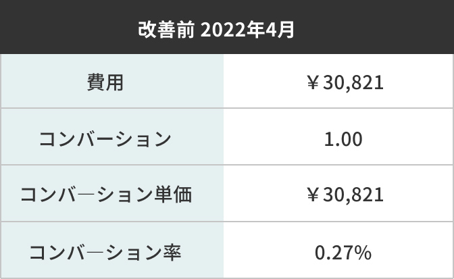Select the コンバージョン率 row label
Viewport: 454px width, 279px height.
tap(105, 253)
